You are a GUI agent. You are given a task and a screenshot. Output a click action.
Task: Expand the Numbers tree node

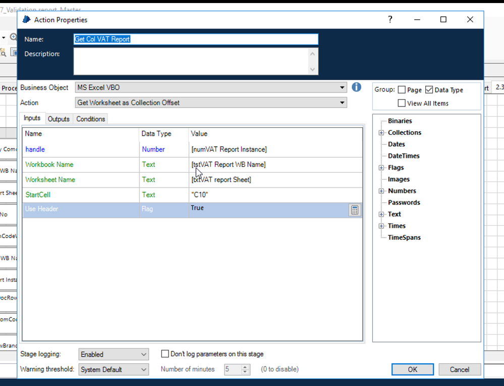click(381, 191)
